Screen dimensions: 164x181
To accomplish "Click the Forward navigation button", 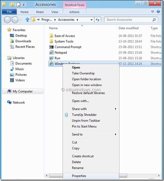I will click(x=15, y=20).
